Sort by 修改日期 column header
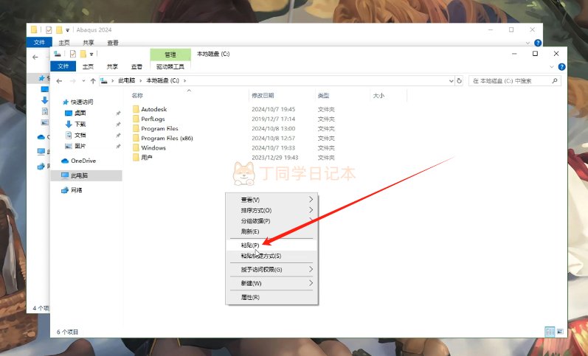The width and height of the screenshot is (588, 356). coord(263,96)
